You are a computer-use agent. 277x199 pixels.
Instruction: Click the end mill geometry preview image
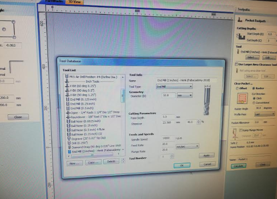207,100
